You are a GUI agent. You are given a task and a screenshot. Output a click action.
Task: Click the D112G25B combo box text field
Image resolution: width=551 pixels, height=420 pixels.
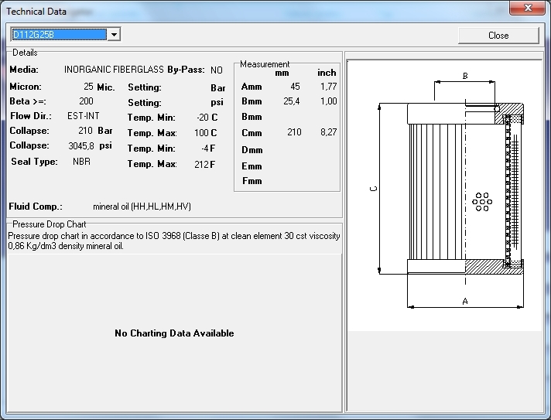(58, 35)
